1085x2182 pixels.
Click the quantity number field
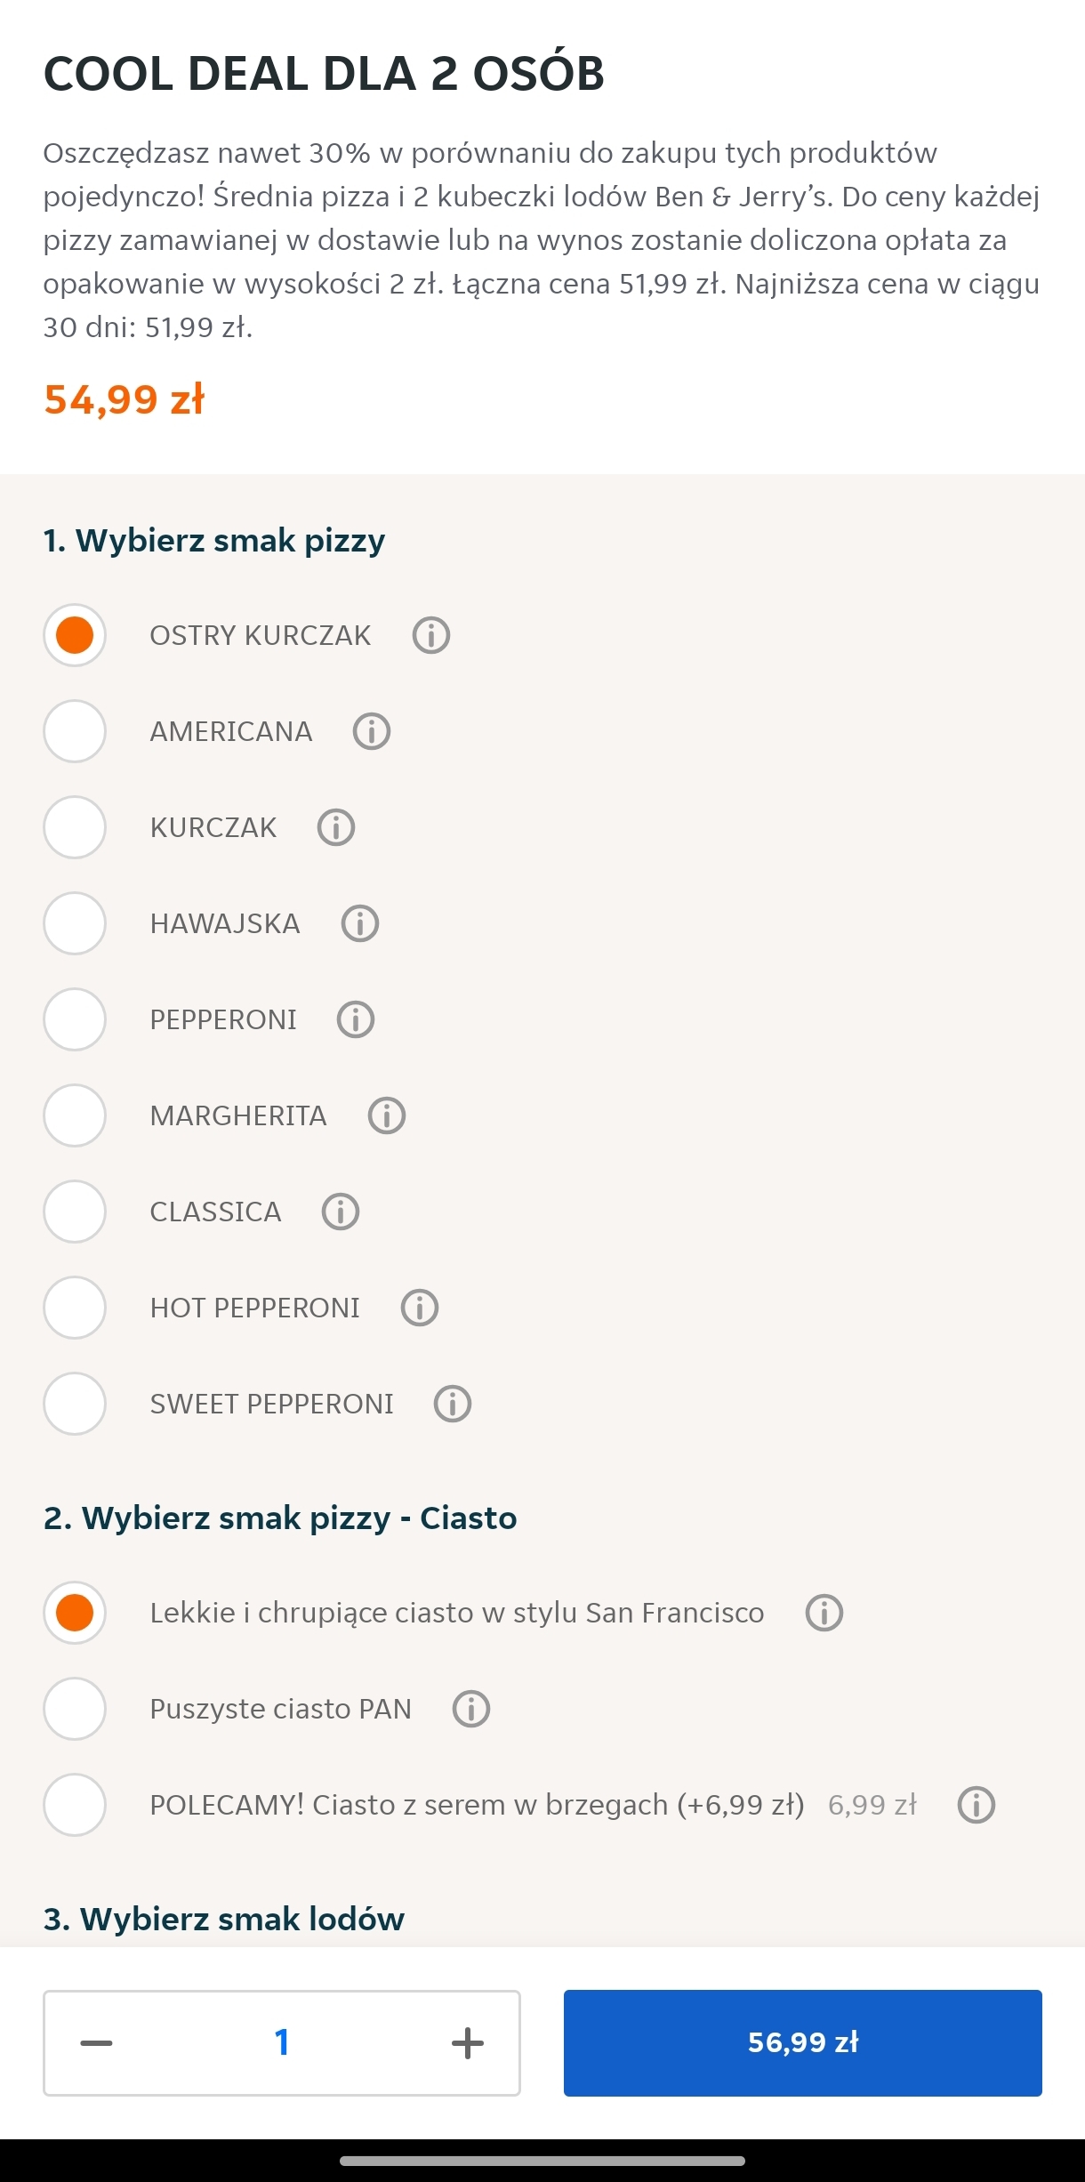pyautogui.click(x=282, y=2043)
